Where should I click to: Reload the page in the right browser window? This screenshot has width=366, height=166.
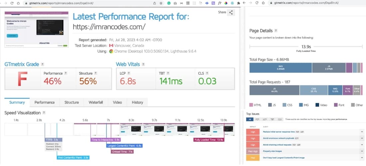tap(257, 3)
